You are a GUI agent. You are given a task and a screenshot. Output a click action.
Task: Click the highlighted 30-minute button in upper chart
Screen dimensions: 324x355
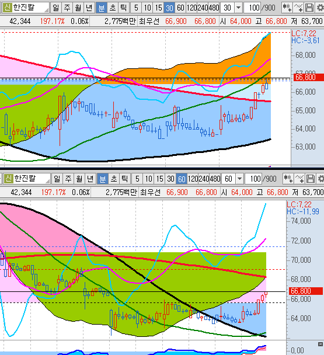[x=169, y=8]
